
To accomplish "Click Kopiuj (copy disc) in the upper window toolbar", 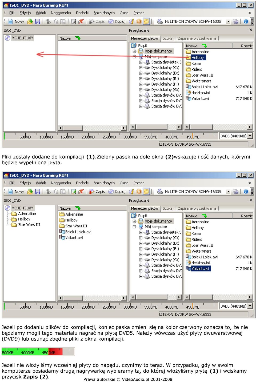I will tap(117, 22).
